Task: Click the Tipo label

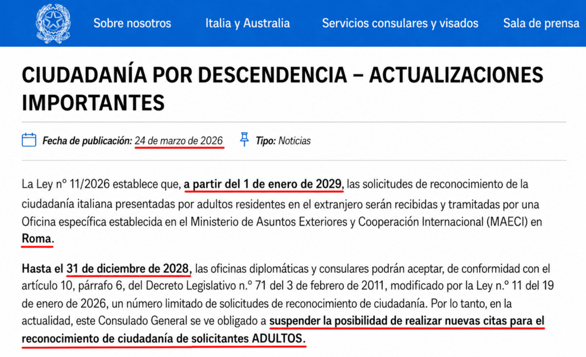Action: 266,141
